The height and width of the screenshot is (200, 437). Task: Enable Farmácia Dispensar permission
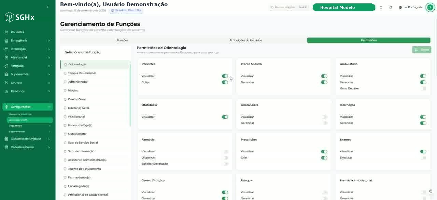click(225, 158)
